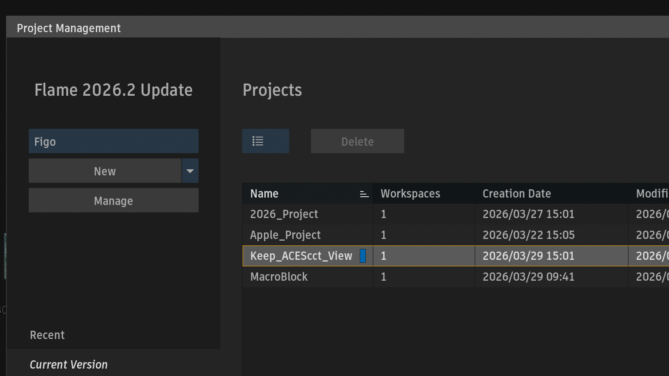Click the blue swatch beside Keep_ACEScct_View
669x376 pixels.
point(362,256)
